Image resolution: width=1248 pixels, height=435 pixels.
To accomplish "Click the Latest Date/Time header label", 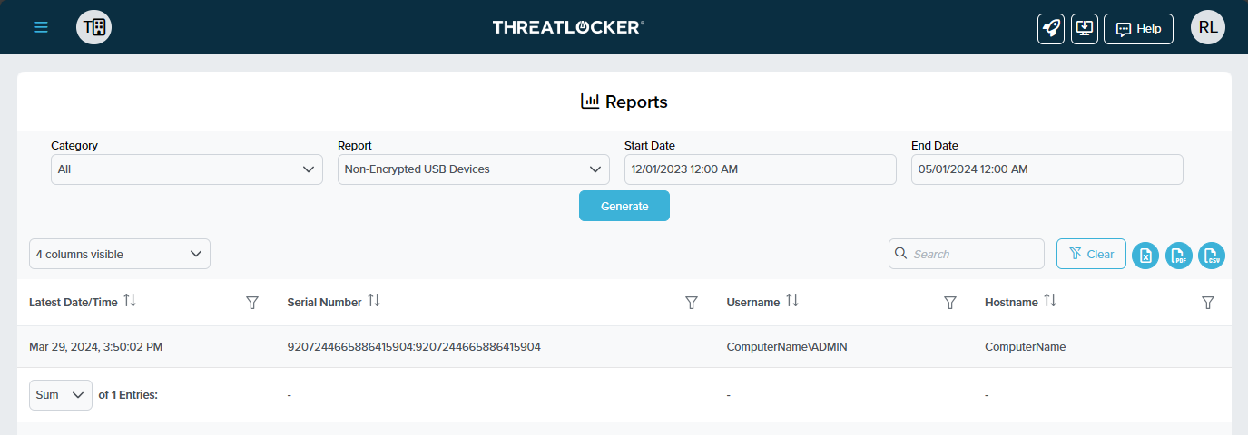I will (74, 303).
